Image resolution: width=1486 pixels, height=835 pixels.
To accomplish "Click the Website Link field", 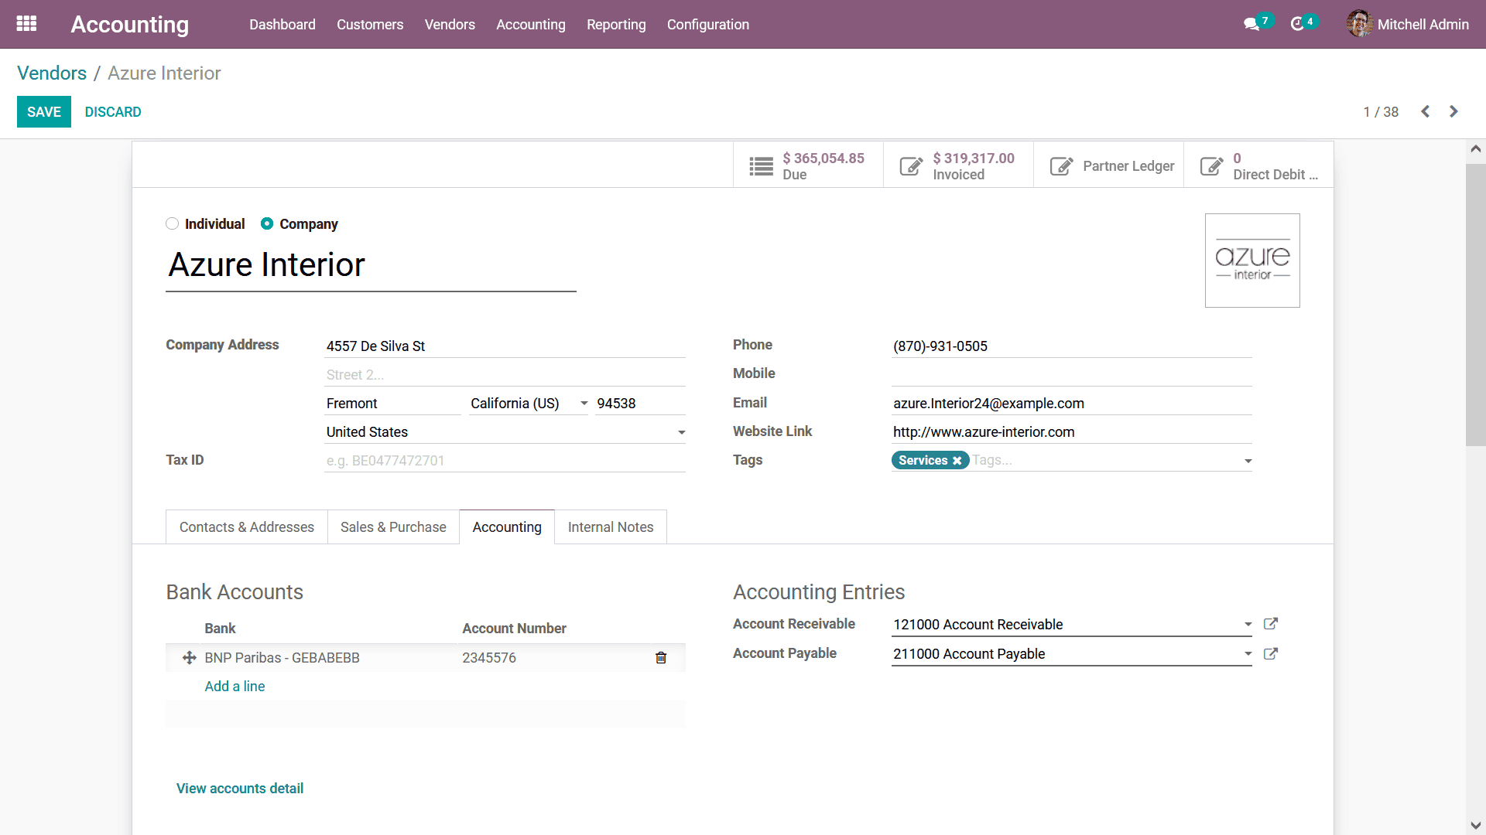I will pyautogui.click(x=1071, y=432).
